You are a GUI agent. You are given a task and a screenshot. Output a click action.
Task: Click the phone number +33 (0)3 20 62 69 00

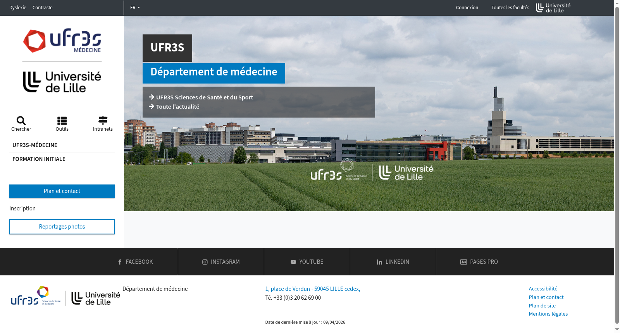pos(297,298)
